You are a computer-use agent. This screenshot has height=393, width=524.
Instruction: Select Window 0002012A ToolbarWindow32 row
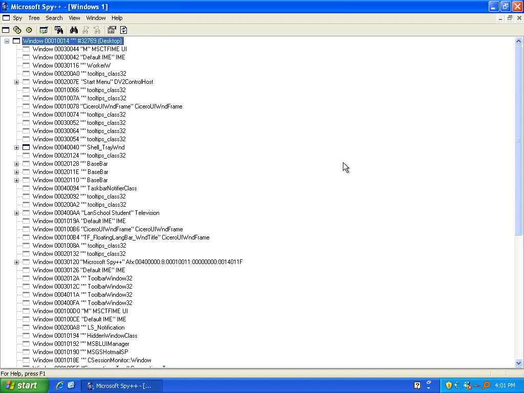click(82, 278)
